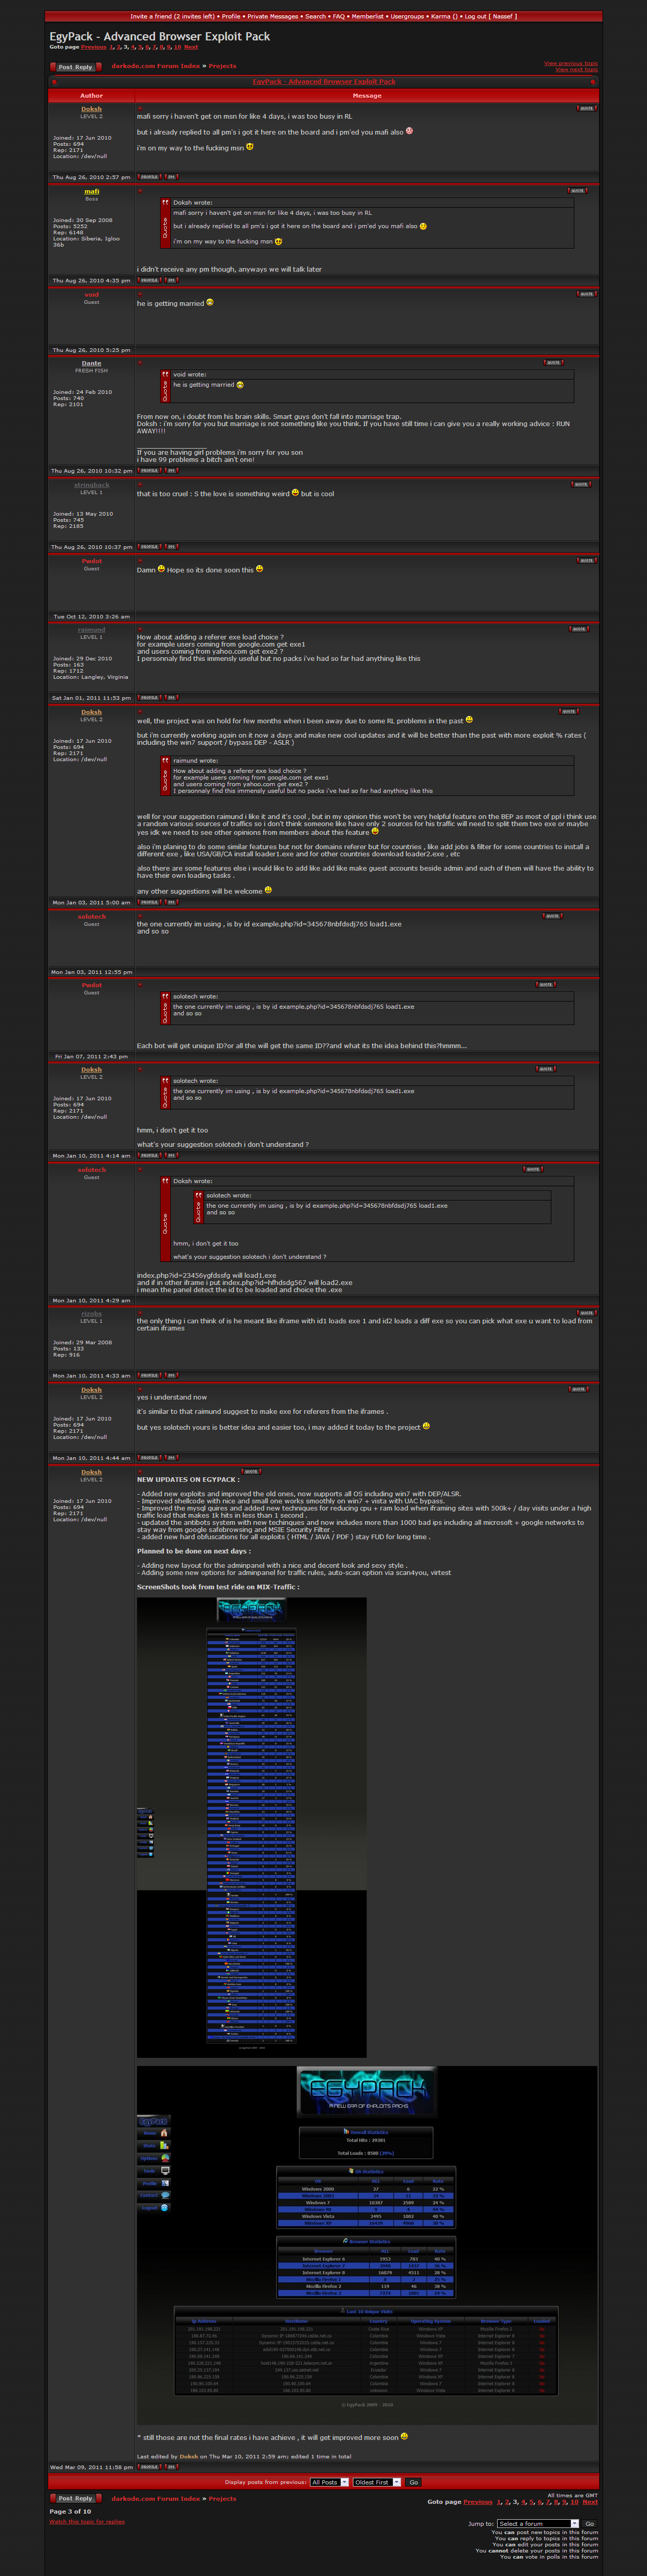Click Watch this topic for replies
Viewport: 647px width, 2576px height.
pos(87,2521)
